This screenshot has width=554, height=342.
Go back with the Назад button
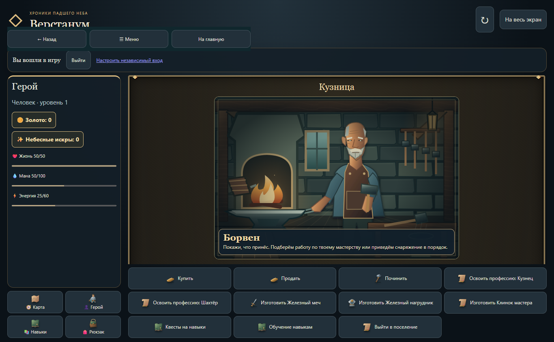click(47, 39)
